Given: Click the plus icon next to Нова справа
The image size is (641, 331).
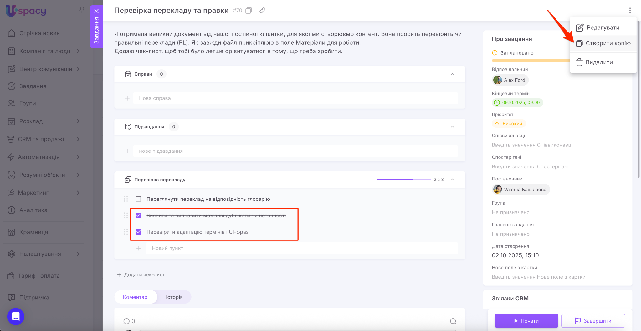Looking at the screenshot, I should point(127,98).
